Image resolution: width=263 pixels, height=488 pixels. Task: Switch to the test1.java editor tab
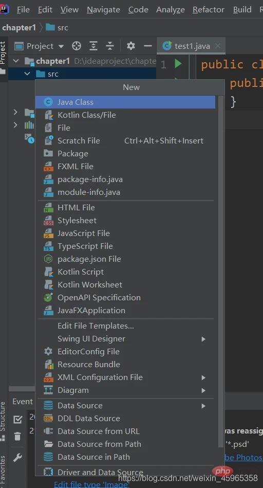(x=191, y=46)
